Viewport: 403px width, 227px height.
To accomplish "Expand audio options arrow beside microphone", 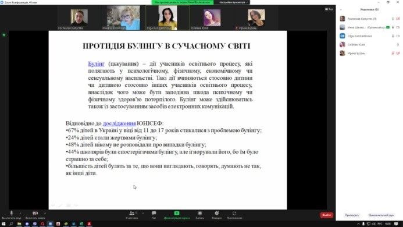I will (20, 213).
